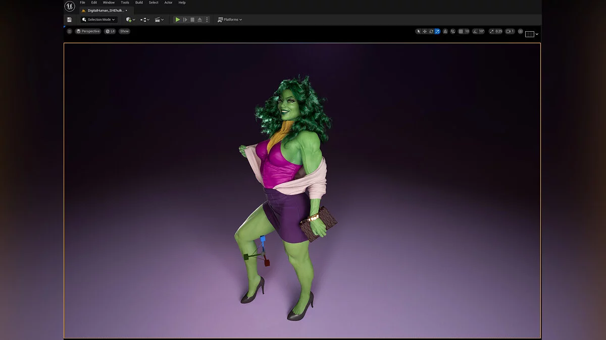
Task: Open the Build menu
Action: click(x=139, y=3)
